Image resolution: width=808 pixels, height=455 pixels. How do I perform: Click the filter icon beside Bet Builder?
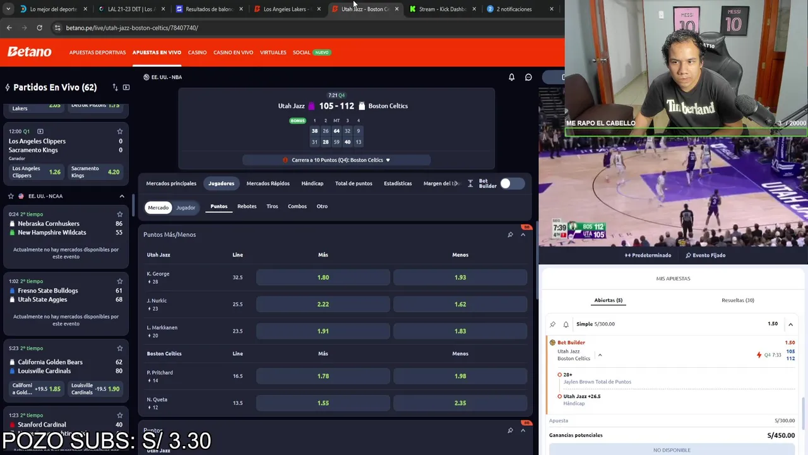pyautogui.click(x=470, y=183)
